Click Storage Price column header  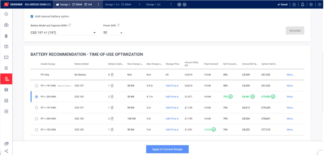pyautogui.click(x=173, y=64)
